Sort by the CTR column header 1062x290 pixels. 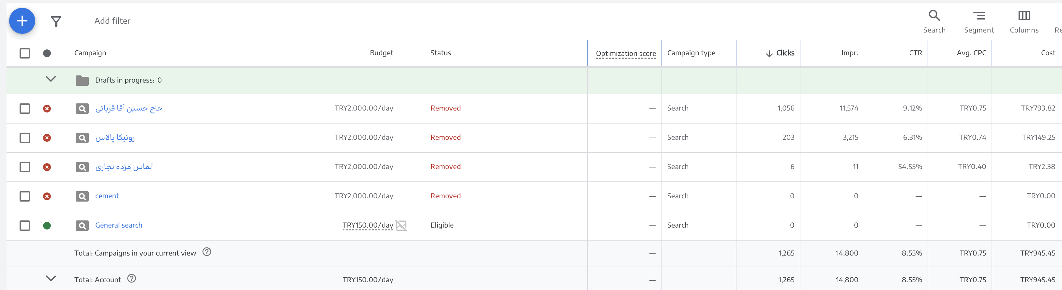(916, 53)
